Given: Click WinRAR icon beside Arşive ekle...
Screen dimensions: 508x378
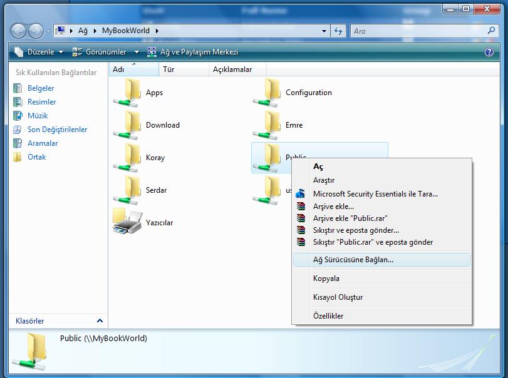Looking at the screenshot, I should click(301, 206).
